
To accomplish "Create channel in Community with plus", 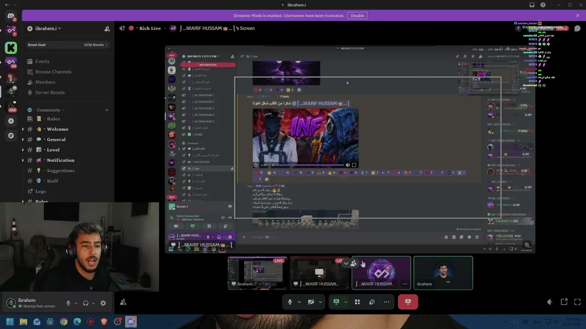I will [107, 110].
